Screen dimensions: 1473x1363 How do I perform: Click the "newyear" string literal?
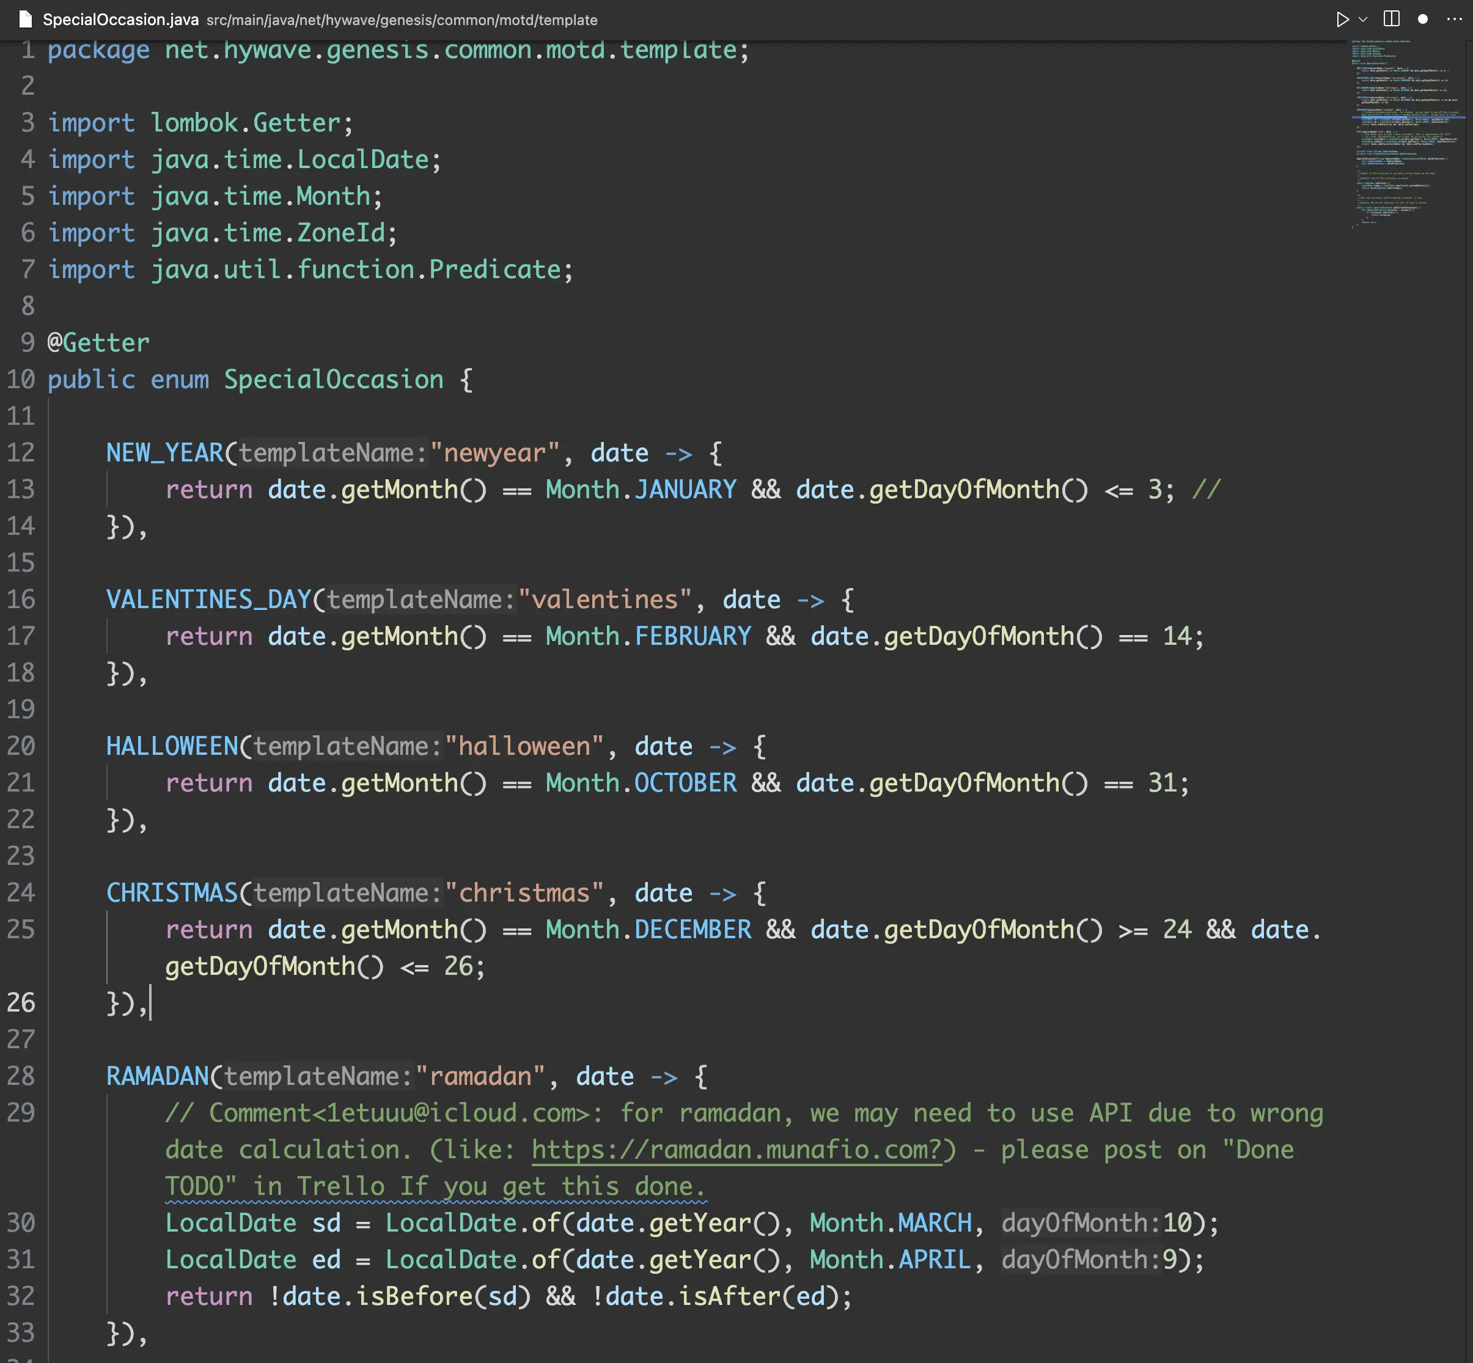click(495, 453)
